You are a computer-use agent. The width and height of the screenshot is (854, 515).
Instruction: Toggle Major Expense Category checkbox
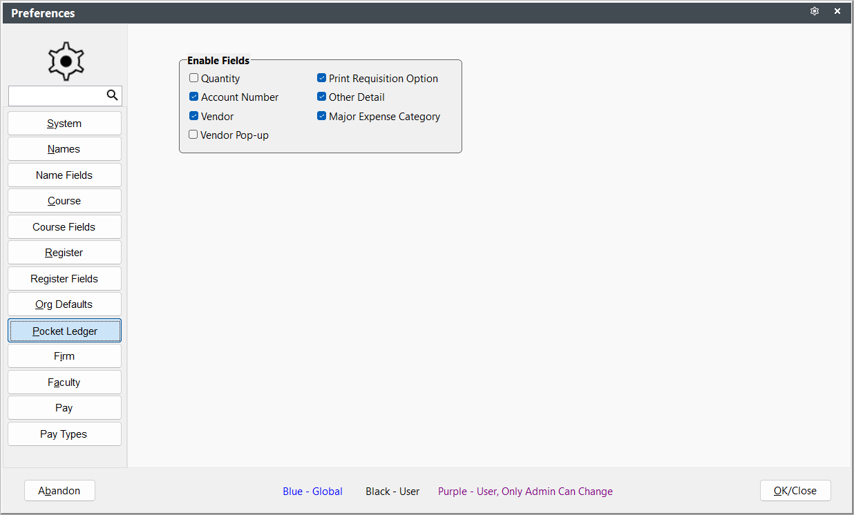click(321, 116)
